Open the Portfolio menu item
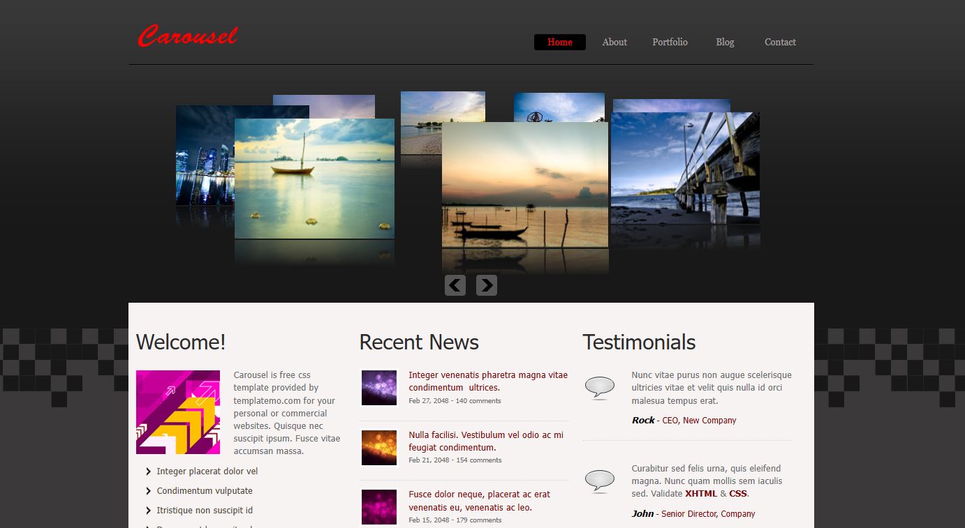 point(670,42)
